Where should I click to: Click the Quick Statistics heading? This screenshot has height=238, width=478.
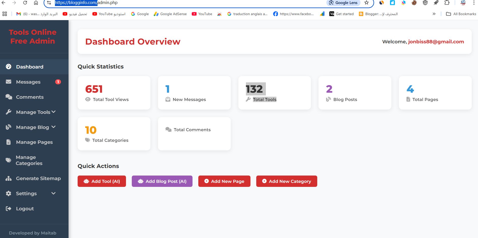coord(101,66)
